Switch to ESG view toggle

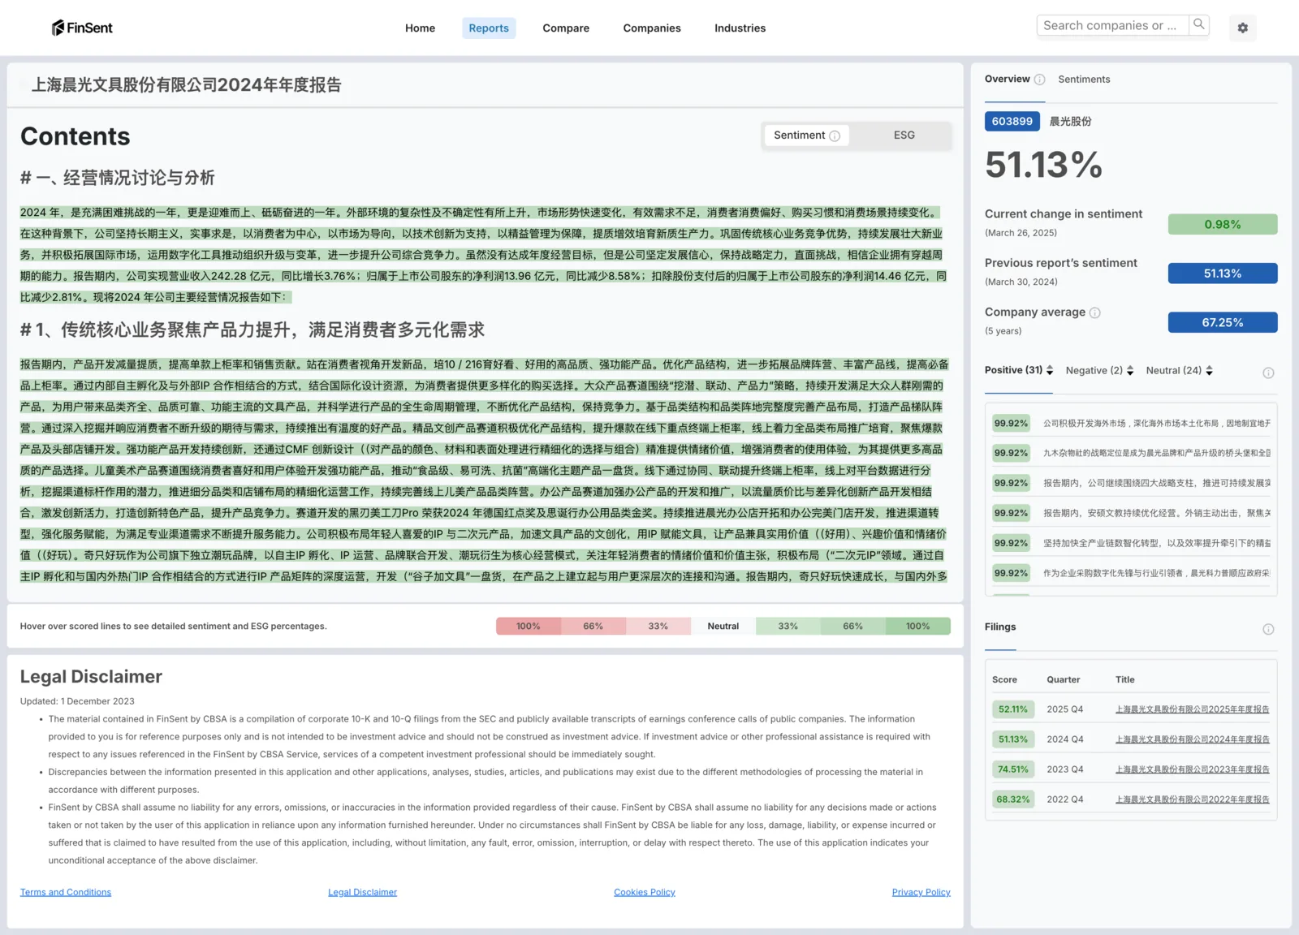(904, 136)
